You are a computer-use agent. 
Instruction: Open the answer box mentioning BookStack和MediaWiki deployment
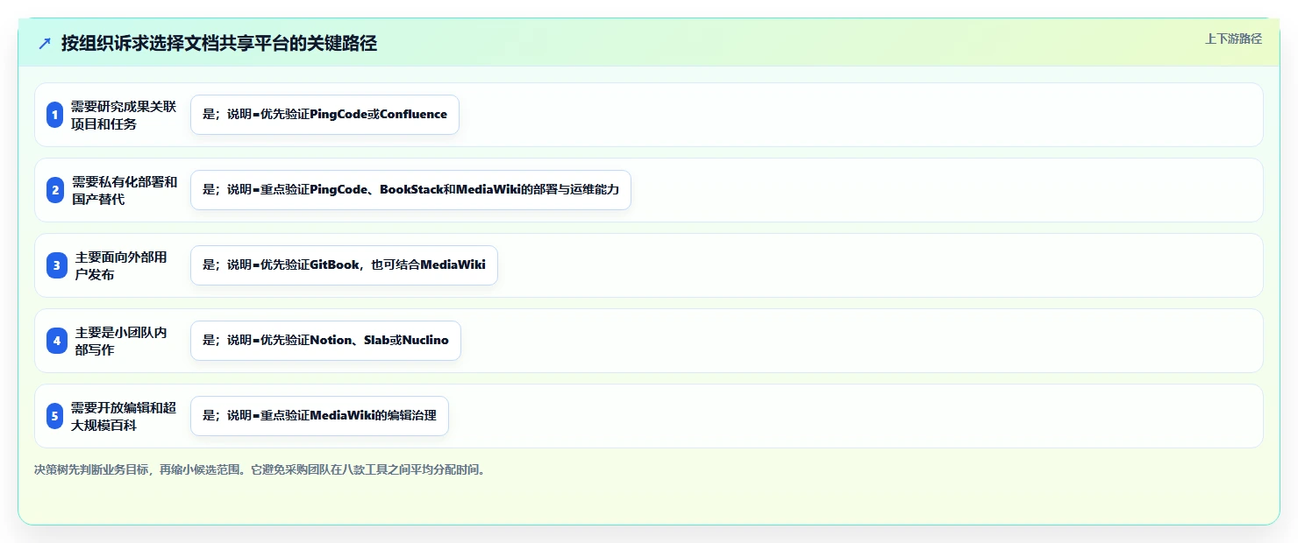(410, 190)
